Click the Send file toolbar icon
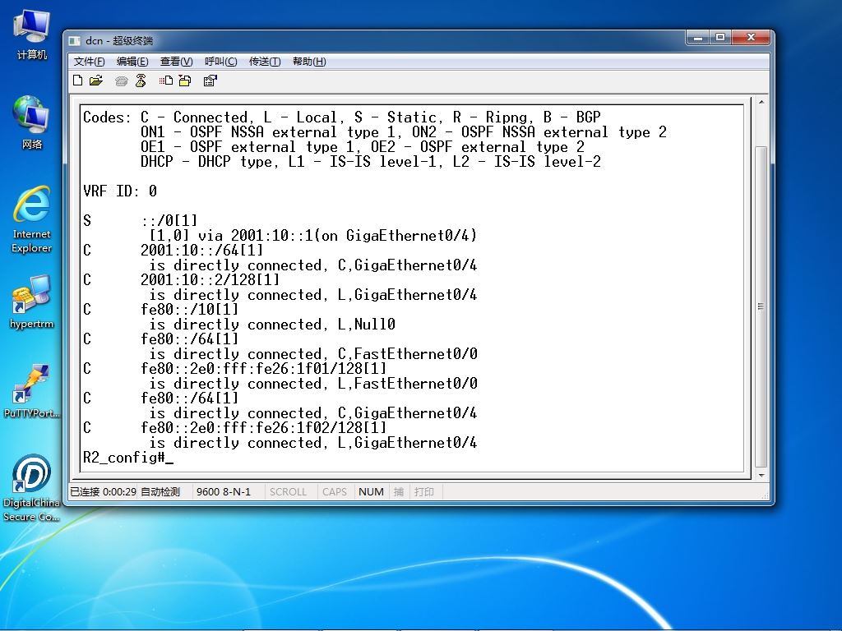The height and width of the screenshot is (631, 842). (166, 81)
